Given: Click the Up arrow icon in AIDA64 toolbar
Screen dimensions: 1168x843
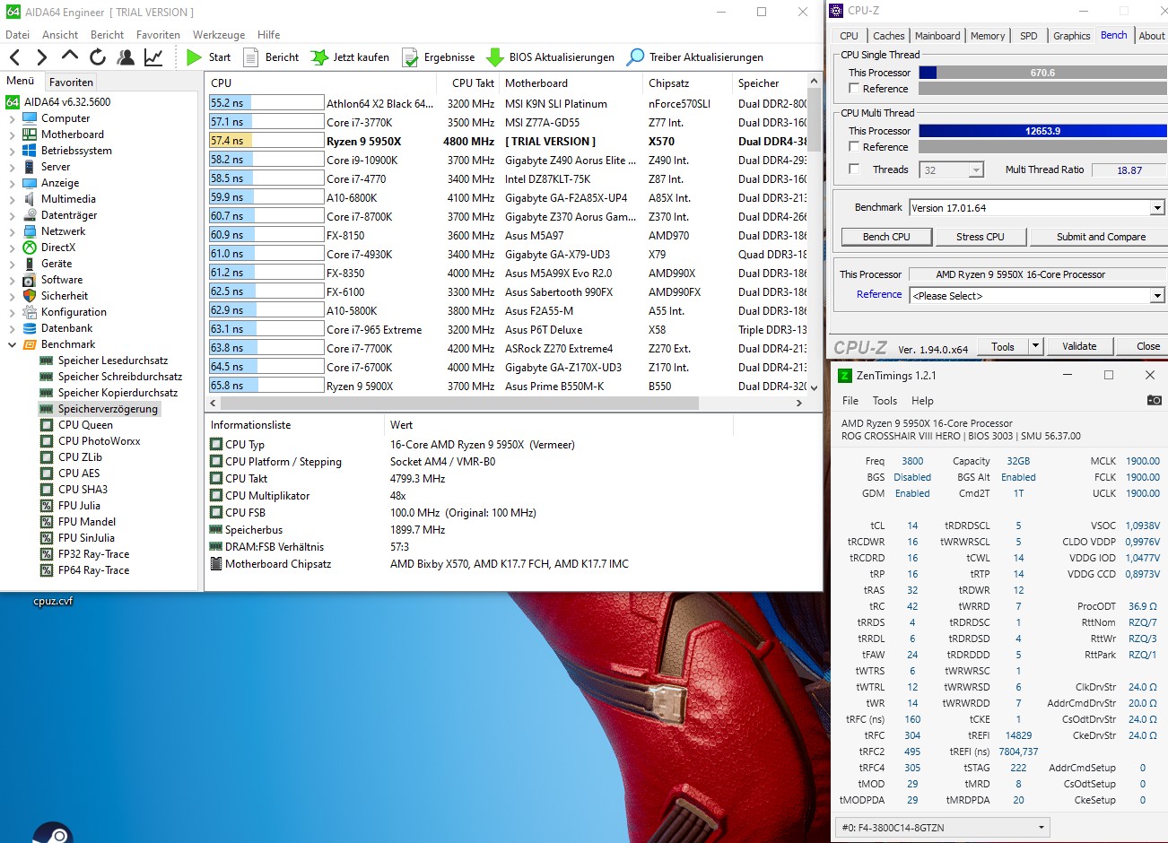Looking at the screenshot, I should click(x=70, y=56).
